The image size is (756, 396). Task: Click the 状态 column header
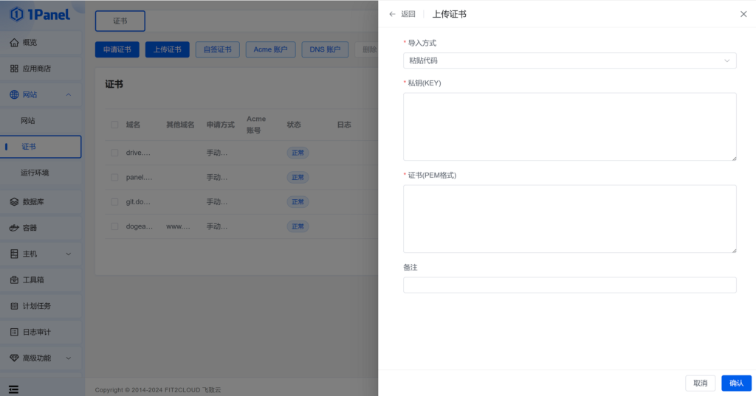point(294,125)
